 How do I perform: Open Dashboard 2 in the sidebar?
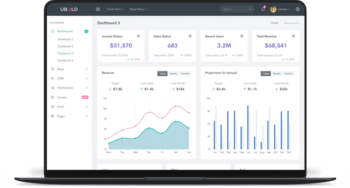pos(65,46)
